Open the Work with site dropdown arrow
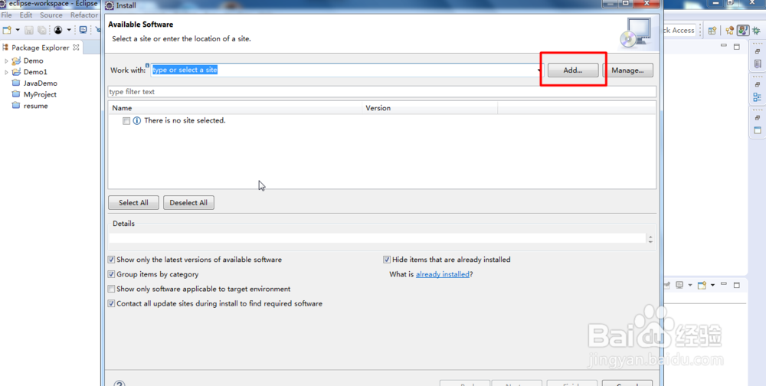The height and width of the screenshot is (386, 766). point(540,70)
